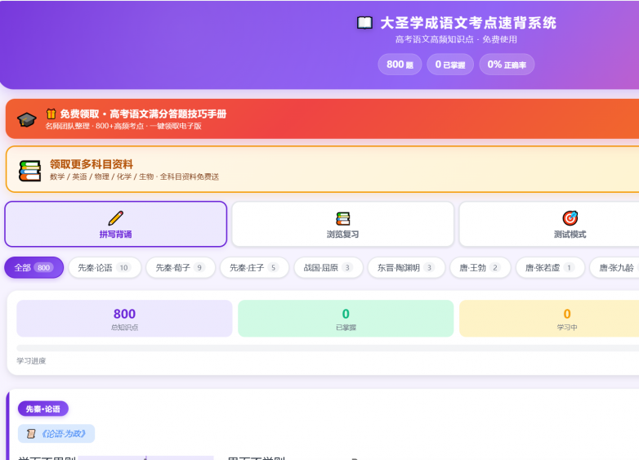Click the 数学 / 英语 / 物理 subjects text line

click(135, 176)
